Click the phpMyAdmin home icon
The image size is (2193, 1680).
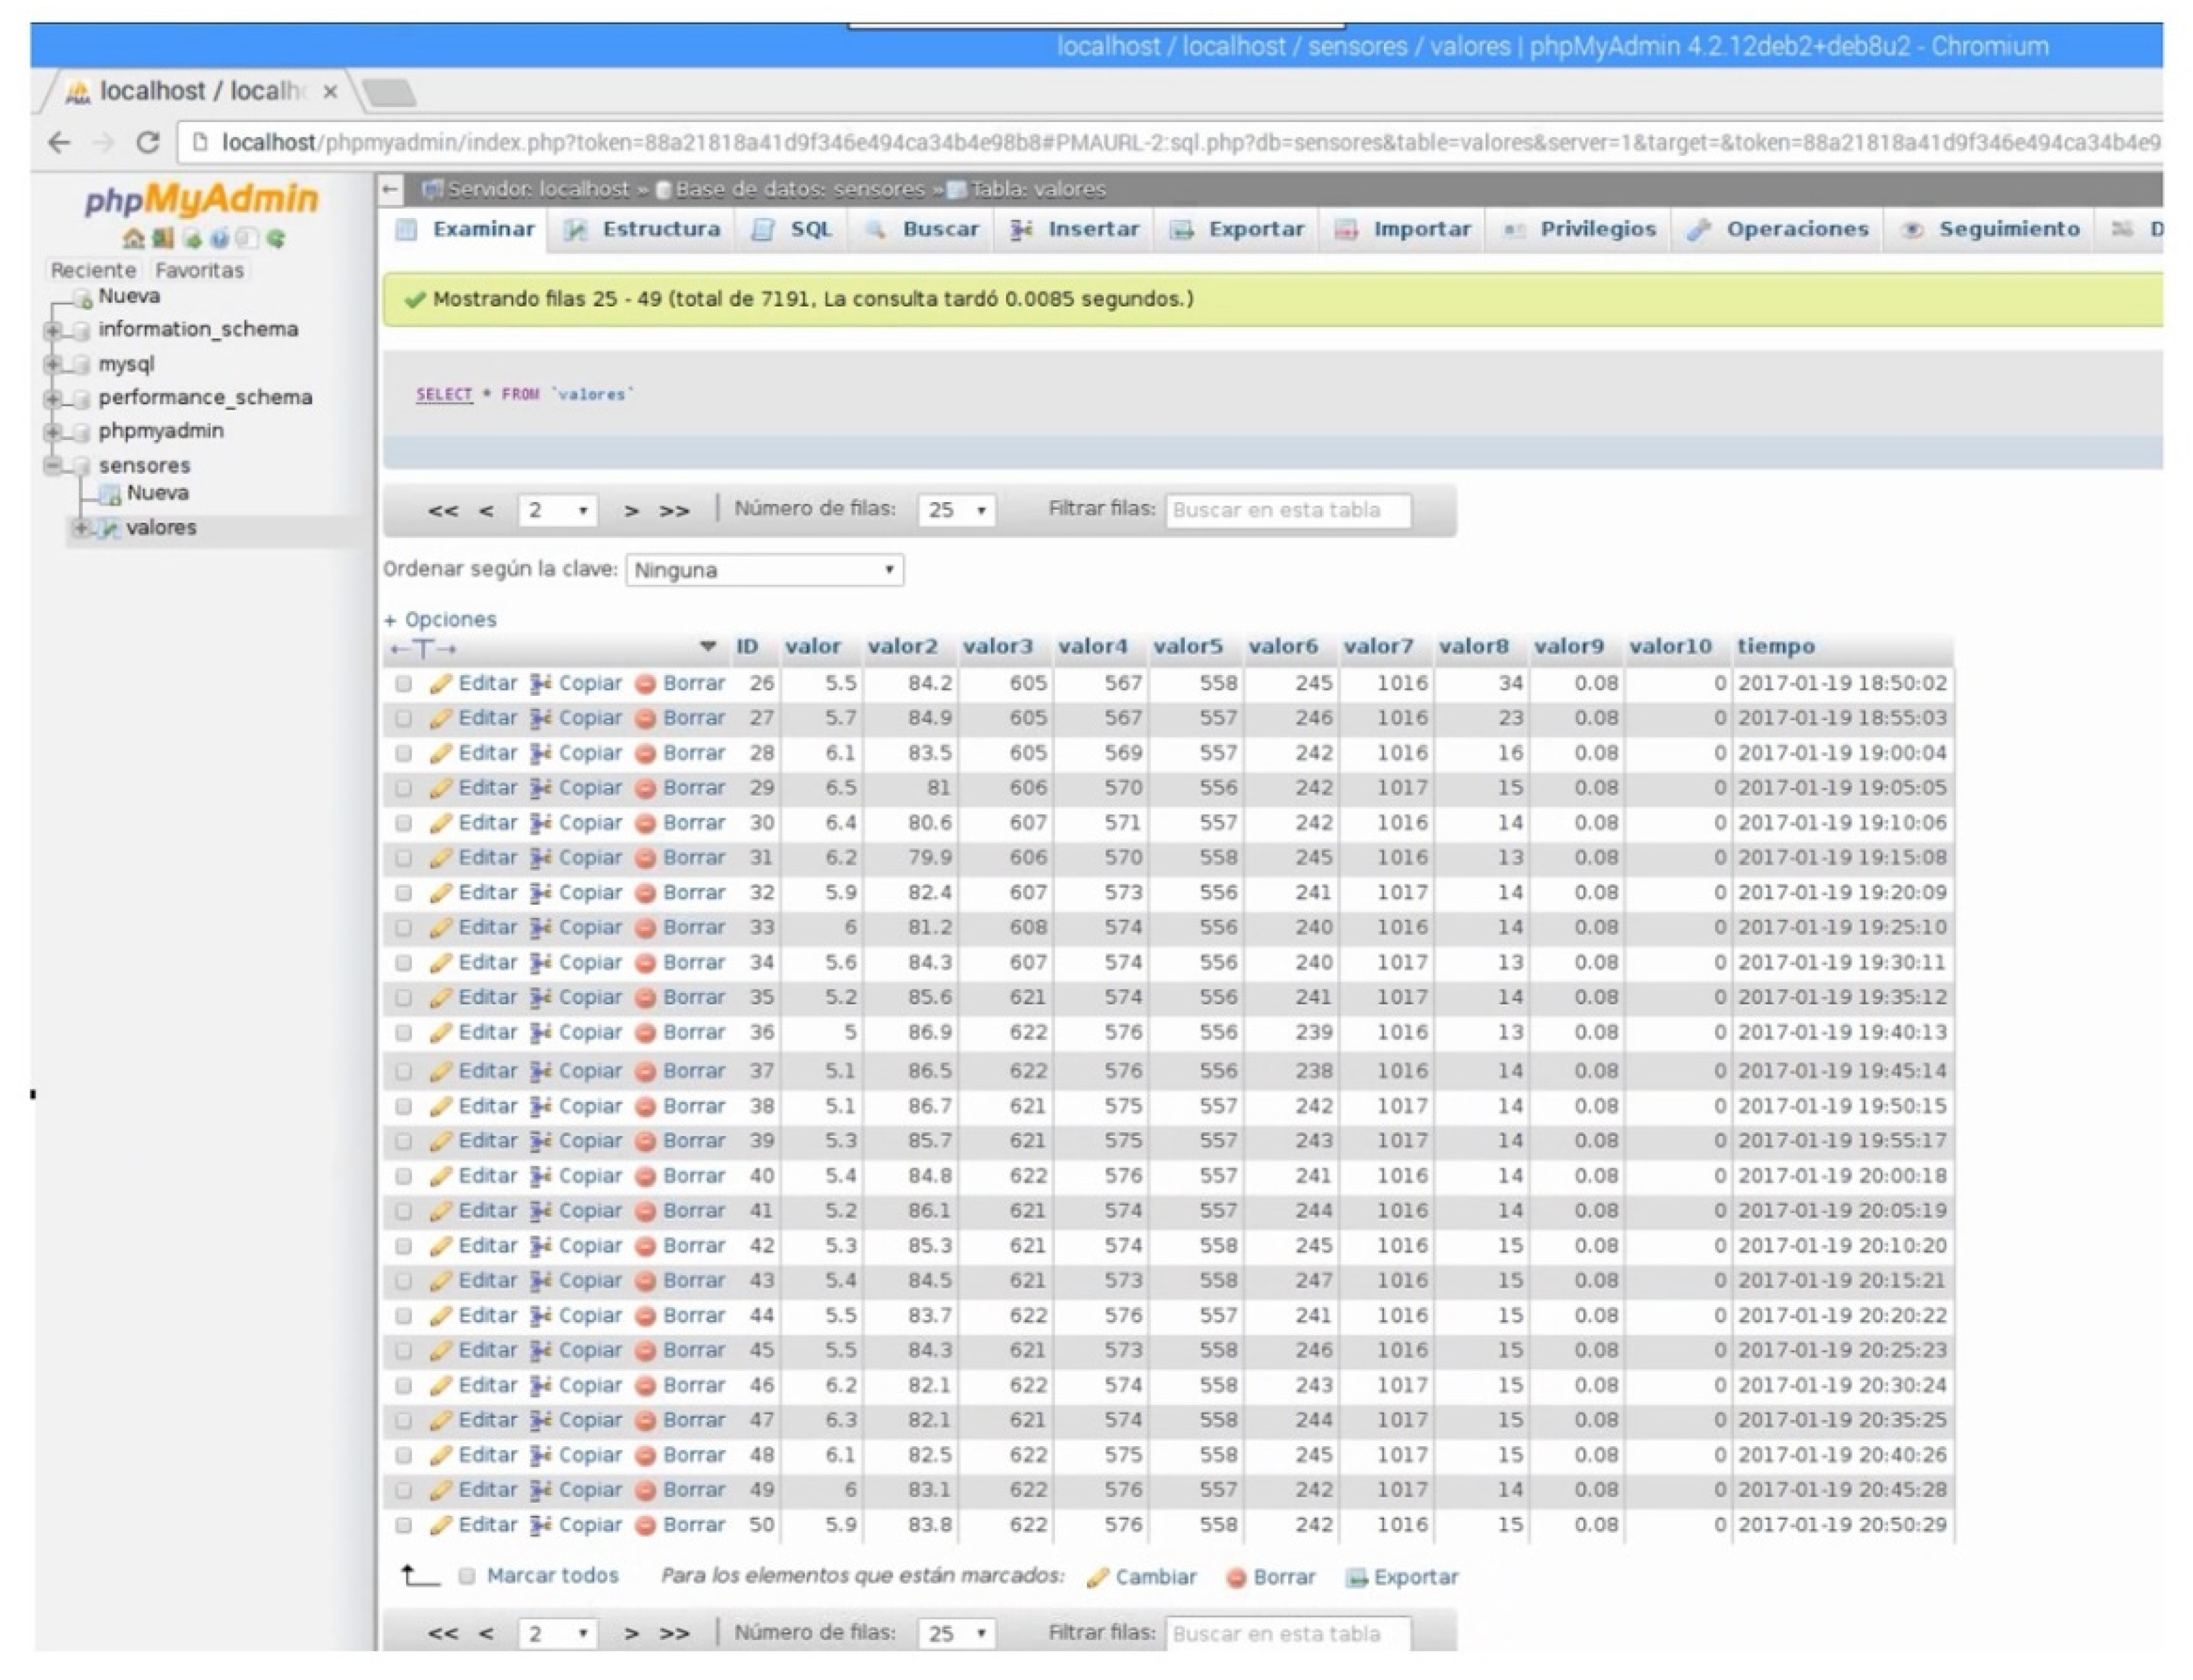pyautogui.click(x=132, y=238)
